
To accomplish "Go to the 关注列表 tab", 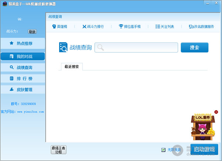I will 165,27.
